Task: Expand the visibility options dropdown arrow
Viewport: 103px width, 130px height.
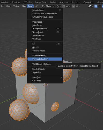Action: click(x=92, y=6)
